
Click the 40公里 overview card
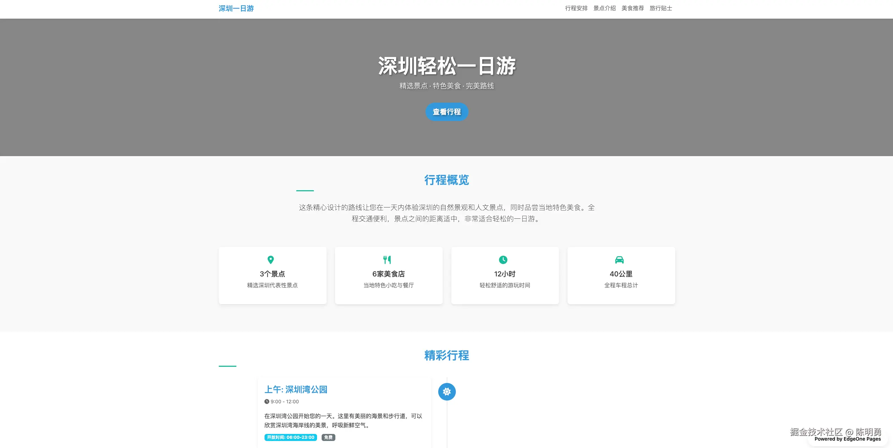point(621,276)
